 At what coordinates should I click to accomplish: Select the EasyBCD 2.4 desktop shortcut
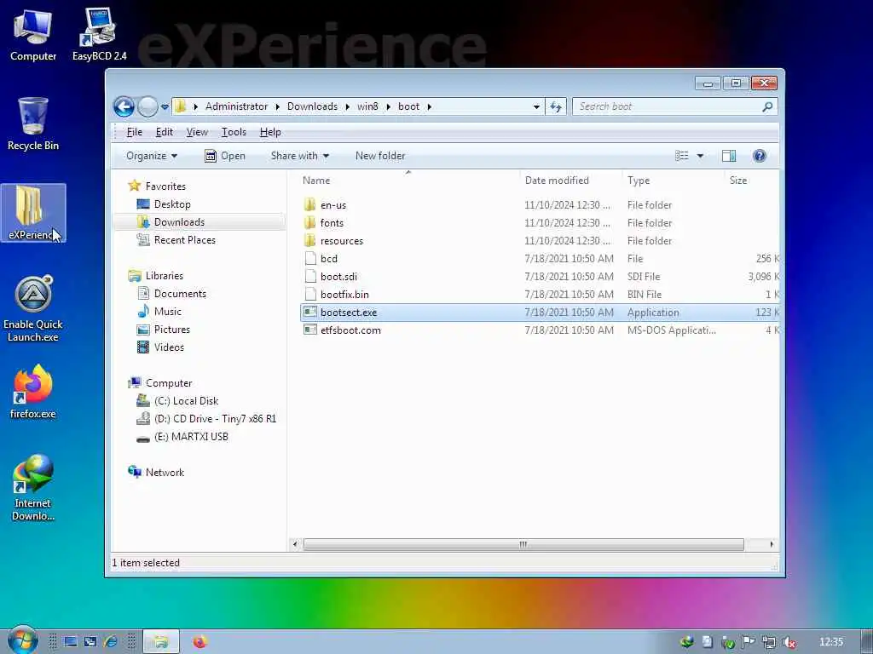pyautogui.click(x=99, y=34)
